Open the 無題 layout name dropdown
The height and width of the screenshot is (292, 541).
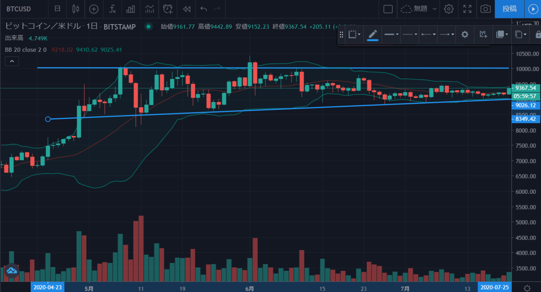[x=419, y=9]
